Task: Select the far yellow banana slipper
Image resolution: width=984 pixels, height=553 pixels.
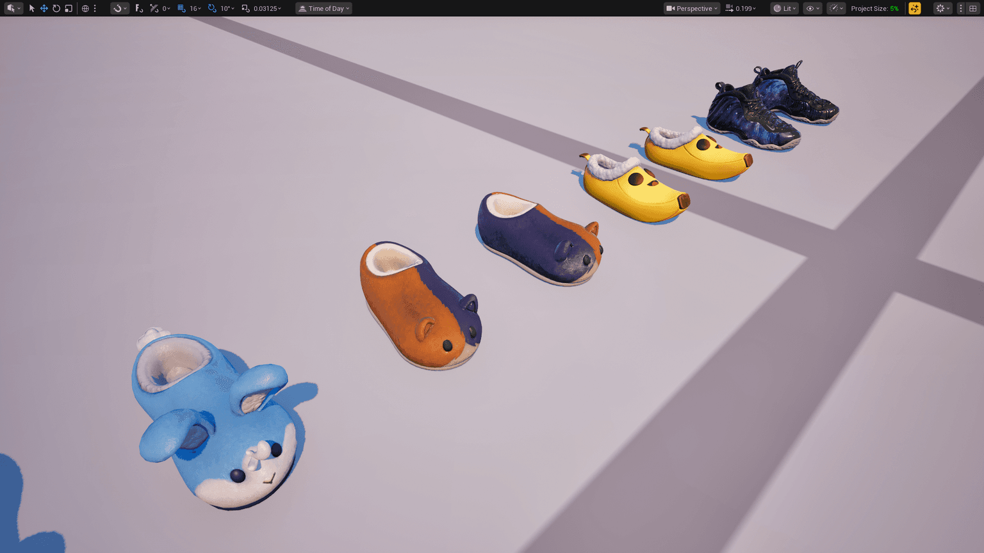Action: 697,154
